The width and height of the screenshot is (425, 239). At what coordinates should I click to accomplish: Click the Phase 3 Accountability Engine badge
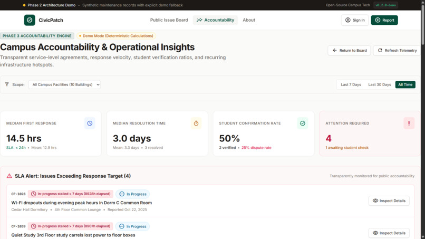coord(37,36)
